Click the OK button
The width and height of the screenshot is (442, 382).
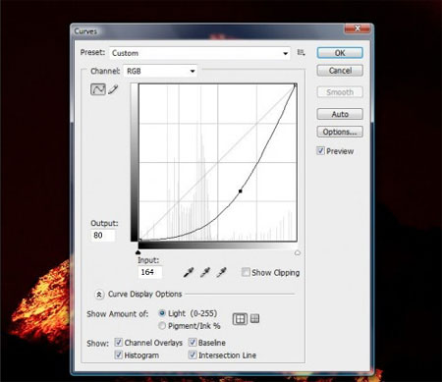pos(340,53)
